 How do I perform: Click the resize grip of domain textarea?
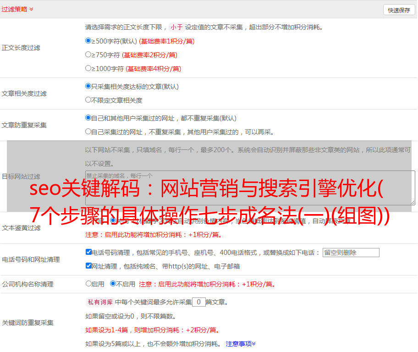[x=412, y=203]
